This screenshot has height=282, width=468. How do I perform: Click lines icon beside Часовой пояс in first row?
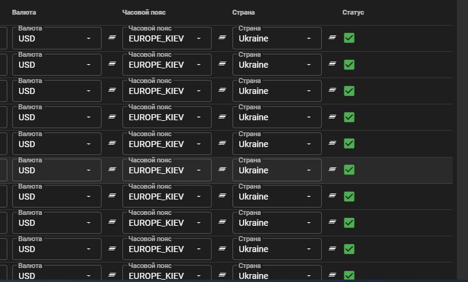222,37
